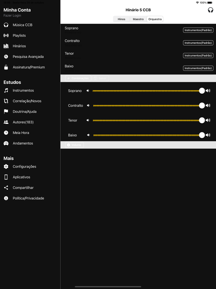Mute Contralto using low-volume speaker icon

(88, 105)
